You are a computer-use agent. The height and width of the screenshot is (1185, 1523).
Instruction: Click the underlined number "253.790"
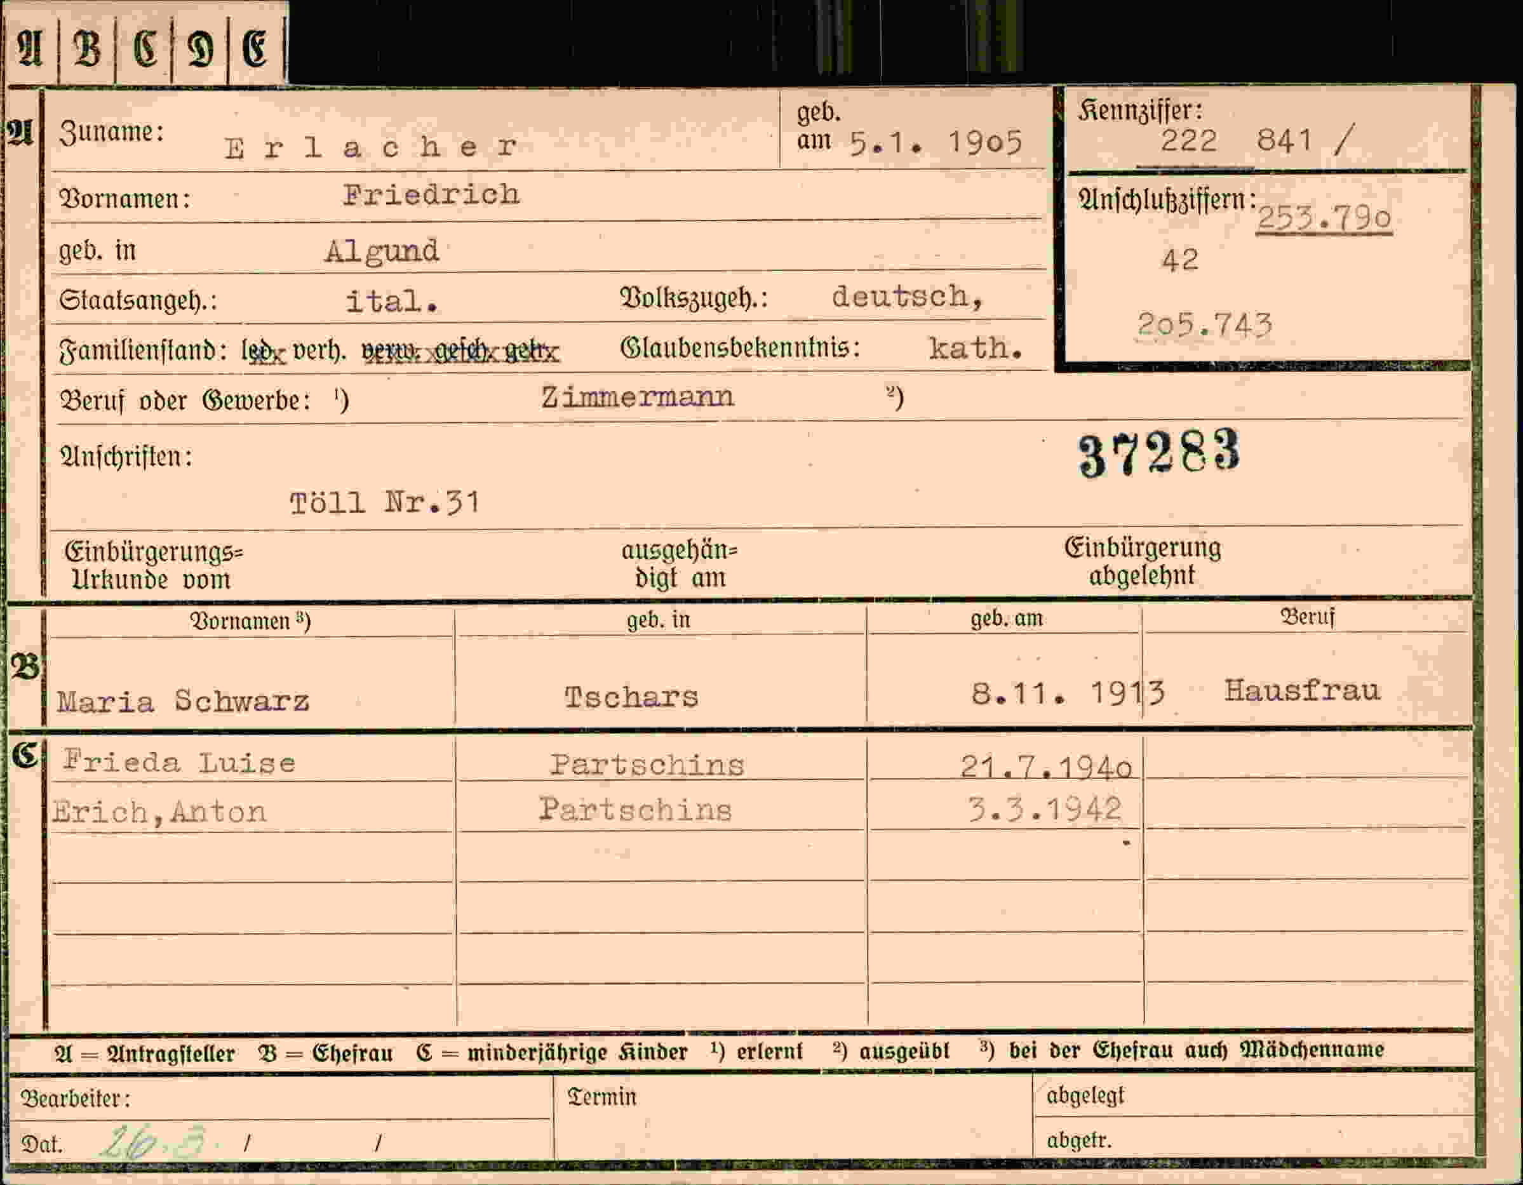[x=1324, y=218]
